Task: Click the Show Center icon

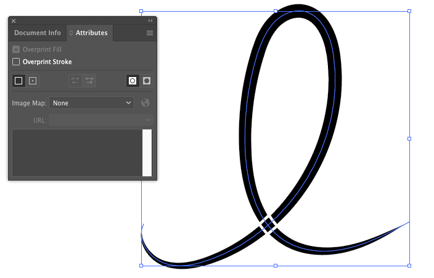Action: pos(33,81)
